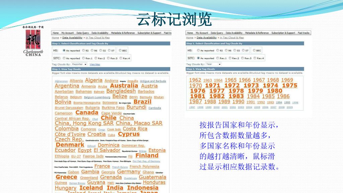Screen dimensions: 343x193
Task: Open the Finland tag
Action: coord(147,155)
